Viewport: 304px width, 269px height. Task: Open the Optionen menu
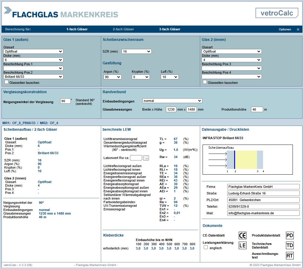coord(285,29)
